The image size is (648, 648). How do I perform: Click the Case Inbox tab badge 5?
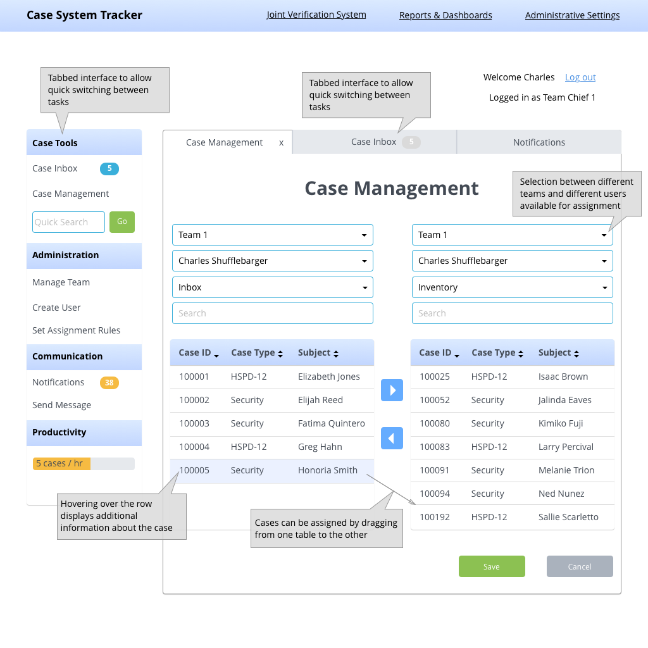click(411, 142)
